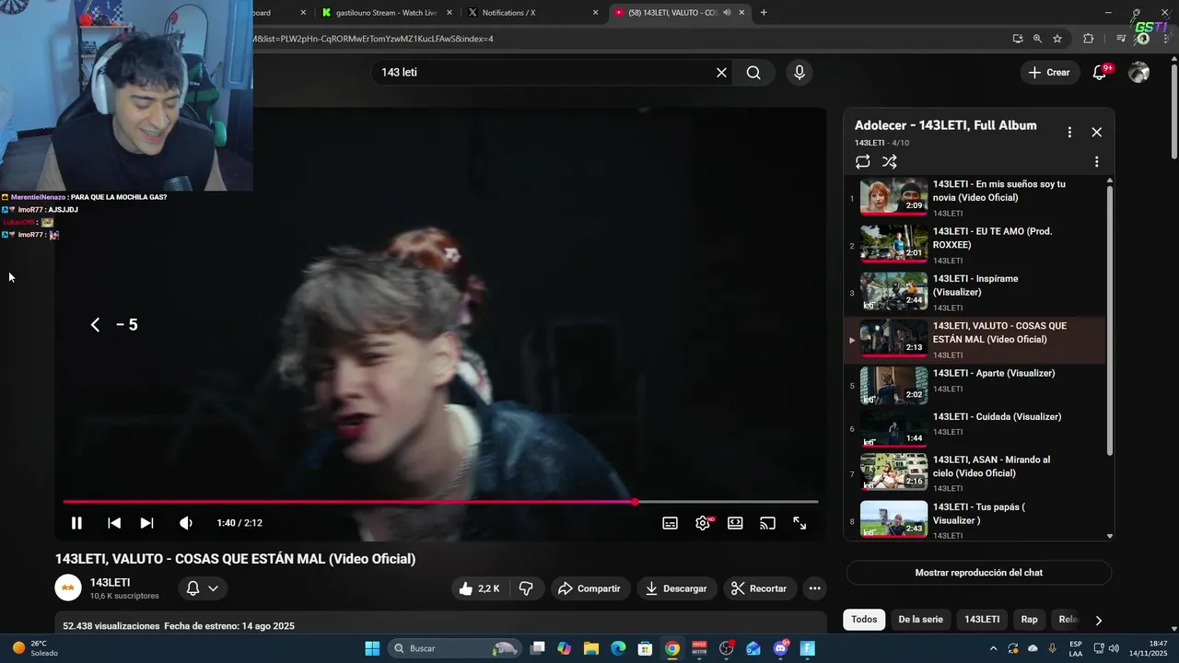Screen dimensions: 1179x663
Task: Select the 'Todos' filter chip
Action: click(x=864, y=620)
